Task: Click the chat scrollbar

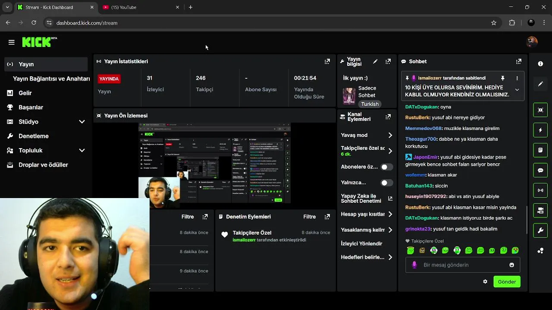Action: [527, 220]
